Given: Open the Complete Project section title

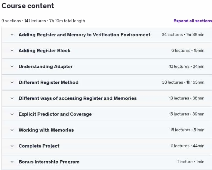Looking at the screenshot, I should pos(39,146).
